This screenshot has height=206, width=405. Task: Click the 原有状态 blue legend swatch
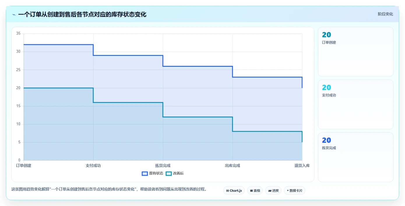(x=145, y=173)
